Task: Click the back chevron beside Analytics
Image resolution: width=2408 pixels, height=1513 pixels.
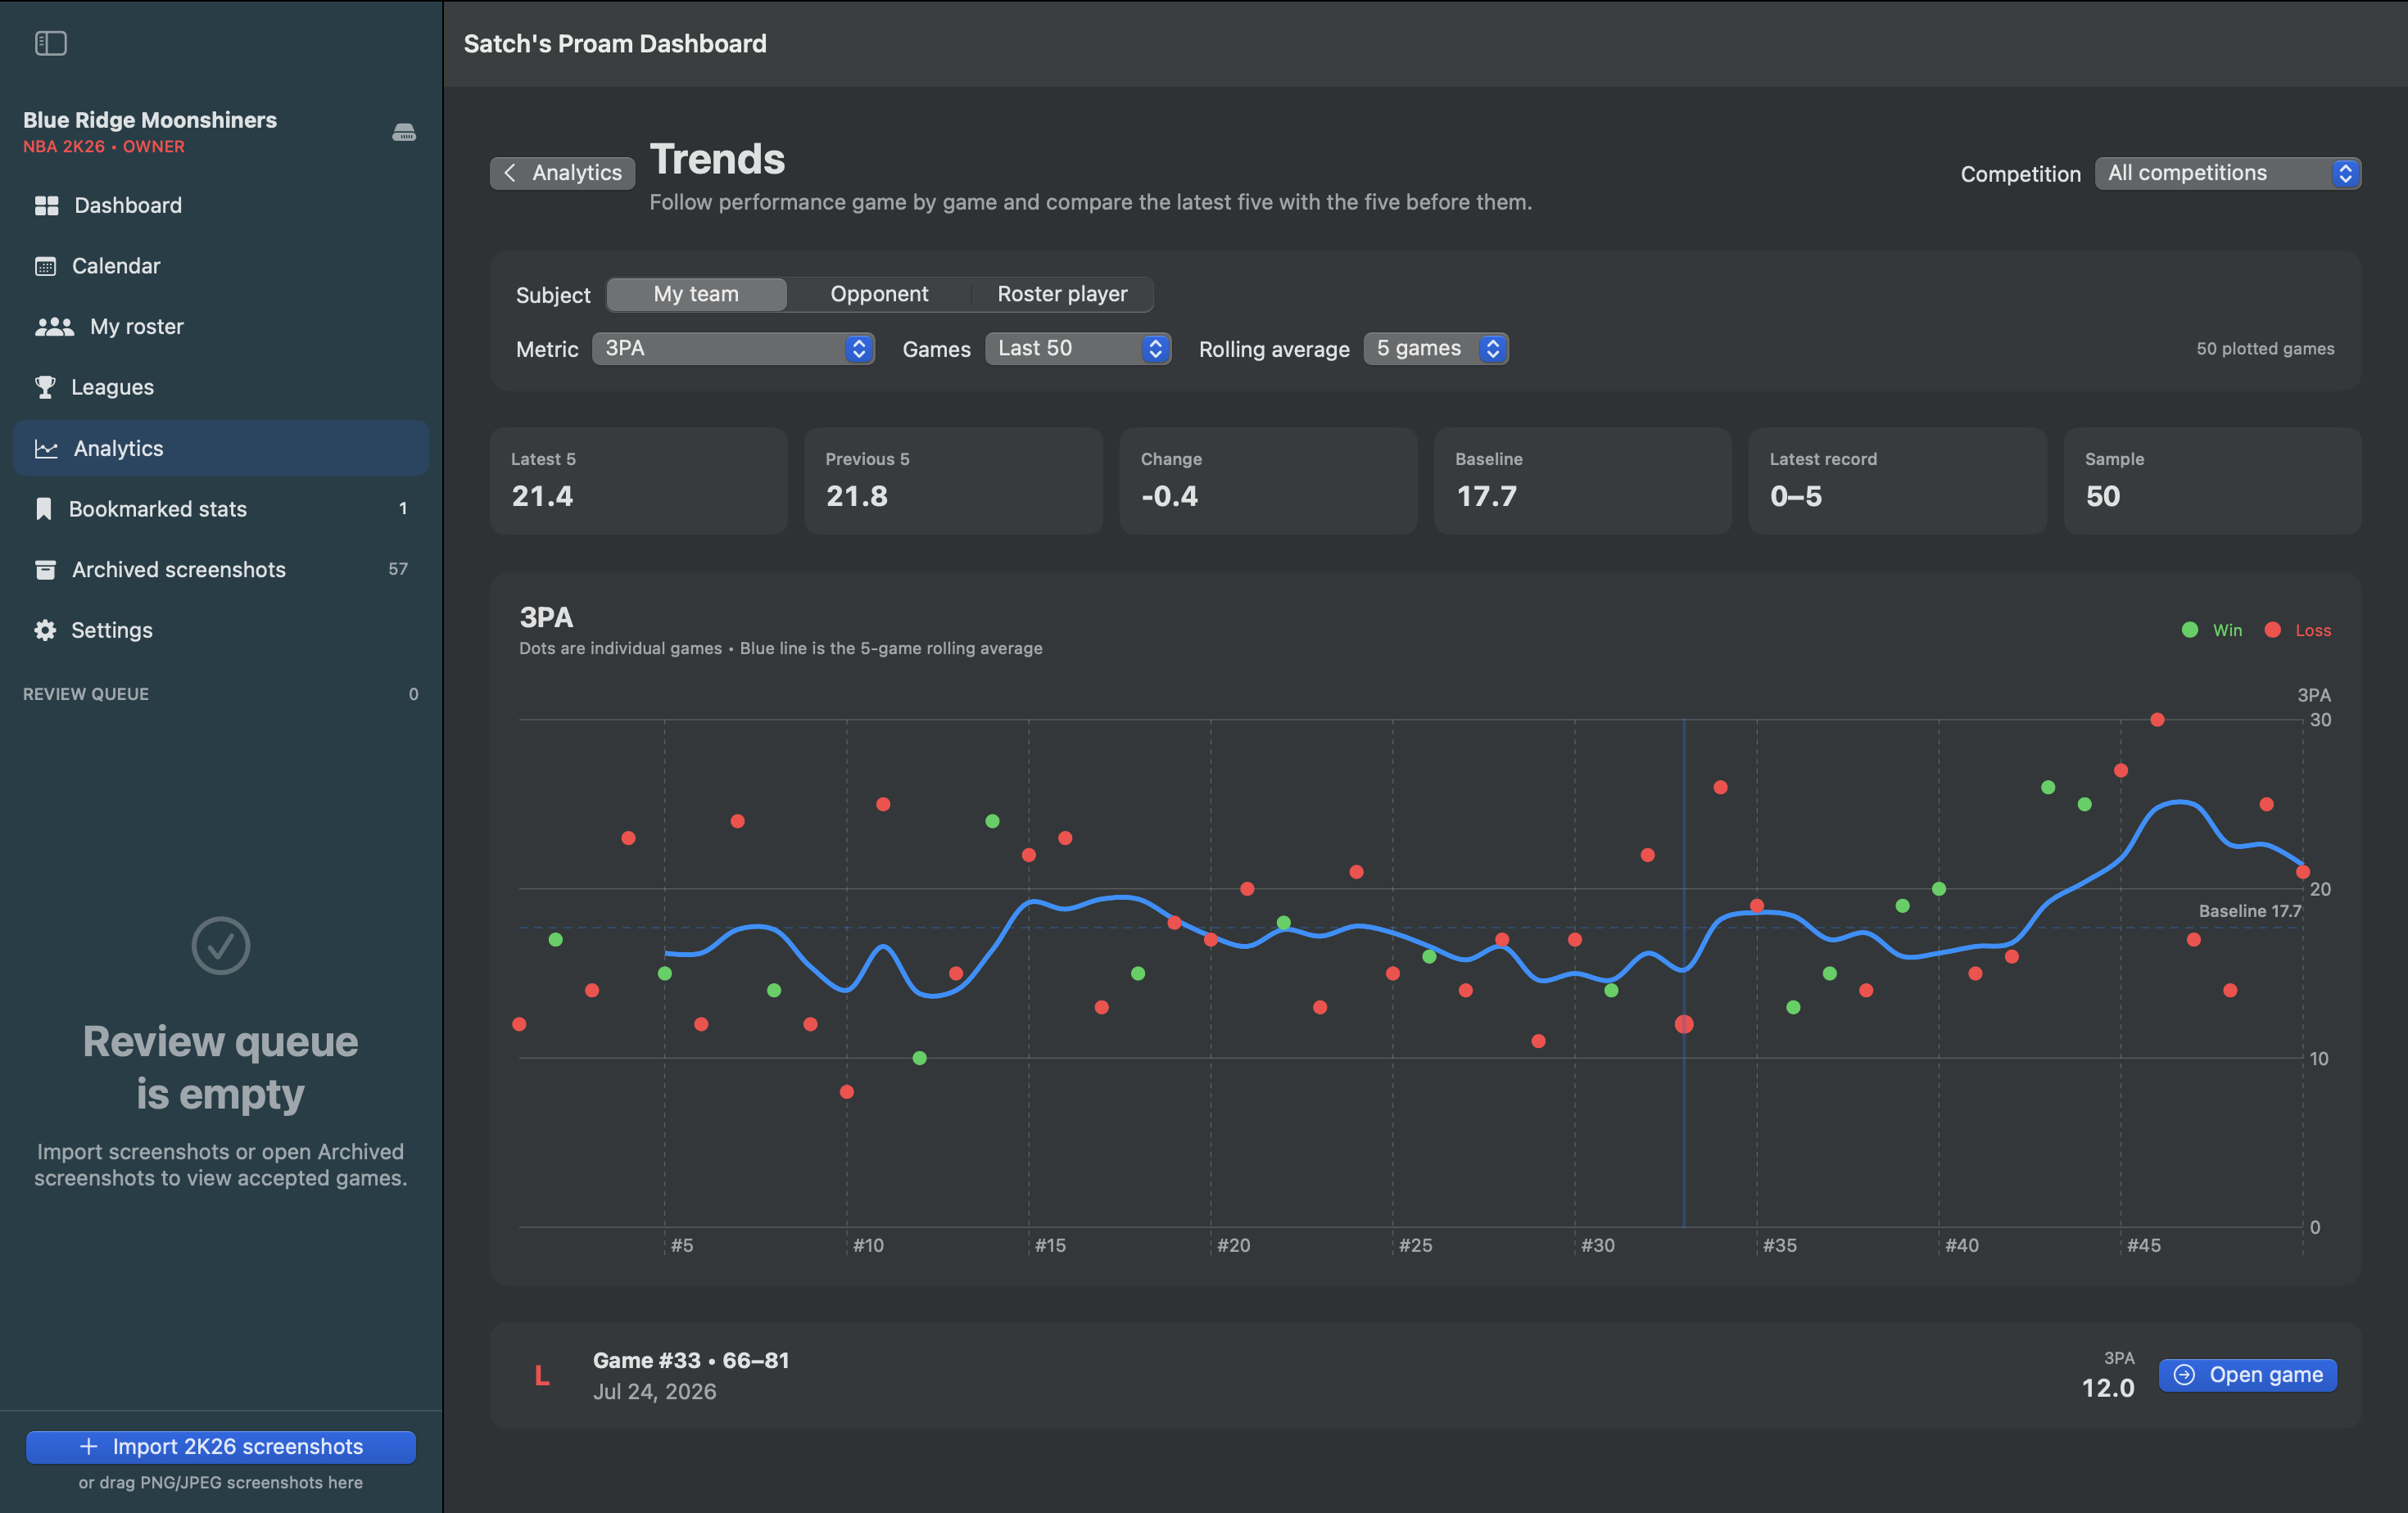Action: click(x=510, y=173)
